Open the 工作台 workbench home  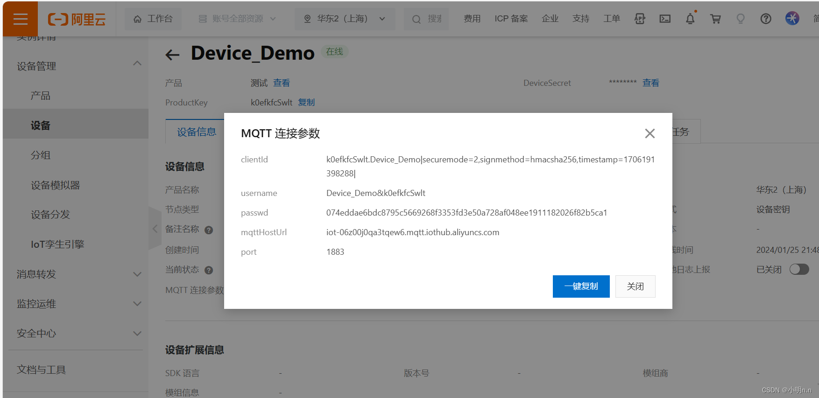[153, 19]
